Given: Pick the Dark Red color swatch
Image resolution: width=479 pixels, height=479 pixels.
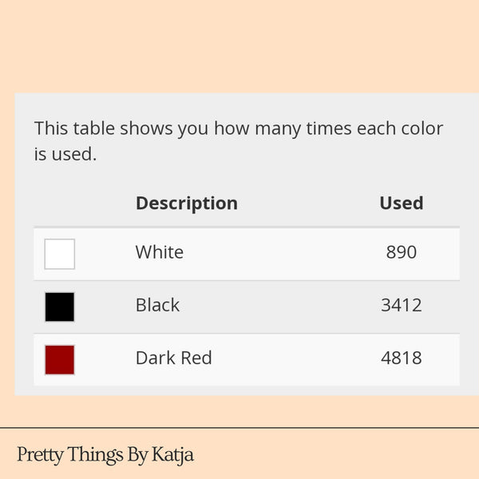Looking at the screenshot, I should tap(60, 359).
